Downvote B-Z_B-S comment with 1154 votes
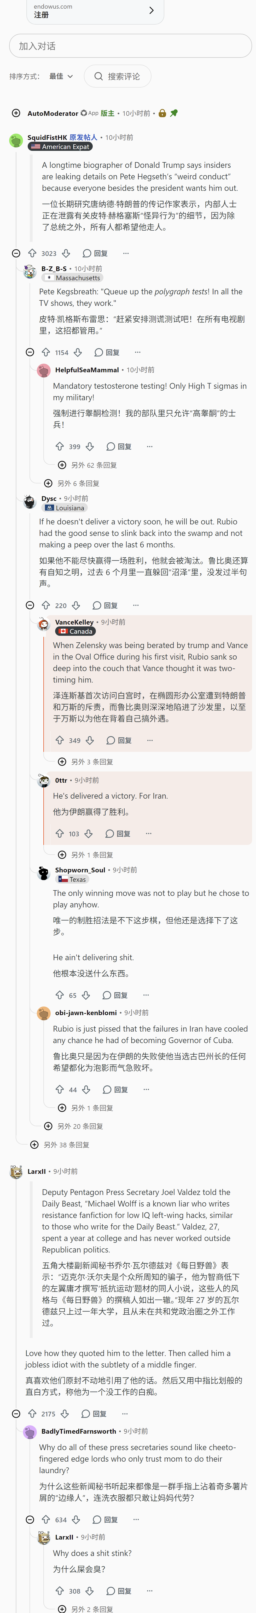Viewport: 256px width, 1613px height. 78,352
